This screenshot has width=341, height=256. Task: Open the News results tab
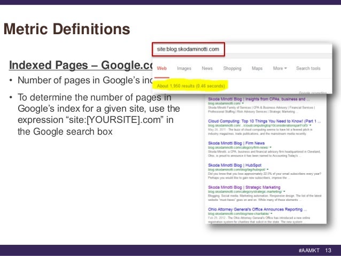coord(207,68)
